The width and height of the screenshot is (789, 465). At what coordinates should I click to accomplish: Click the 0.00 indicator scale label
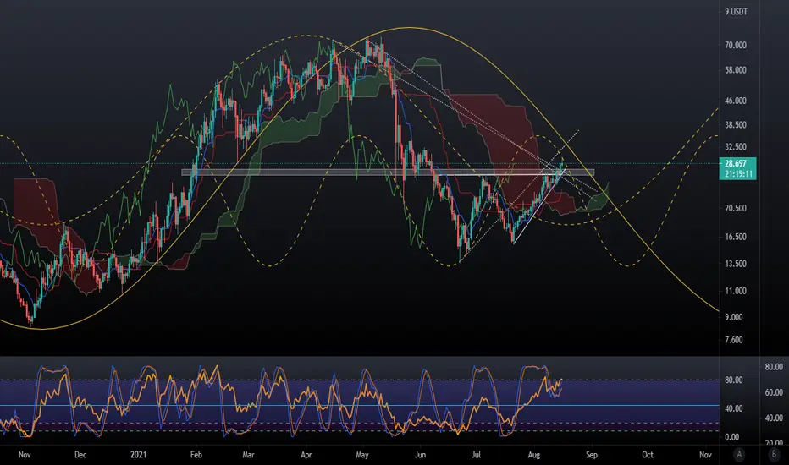[732, 437]
